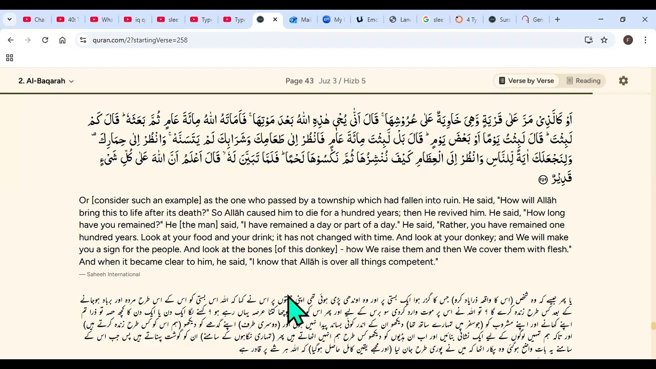Switch to the '40:' YouTube tab
This screenshot has width=656, height=369.
point(68,19)
